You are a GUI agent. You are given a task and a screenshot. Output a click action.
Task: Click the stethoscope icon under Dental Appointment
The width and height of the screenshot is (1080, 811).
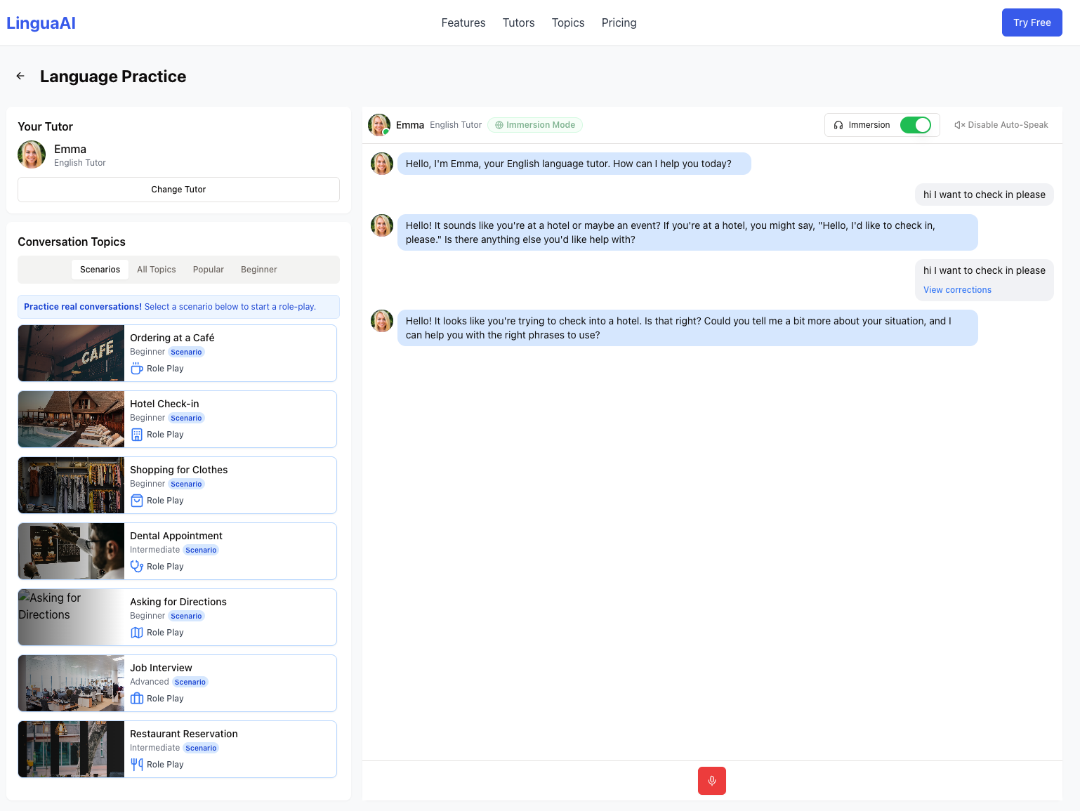(x=137, y=567)
